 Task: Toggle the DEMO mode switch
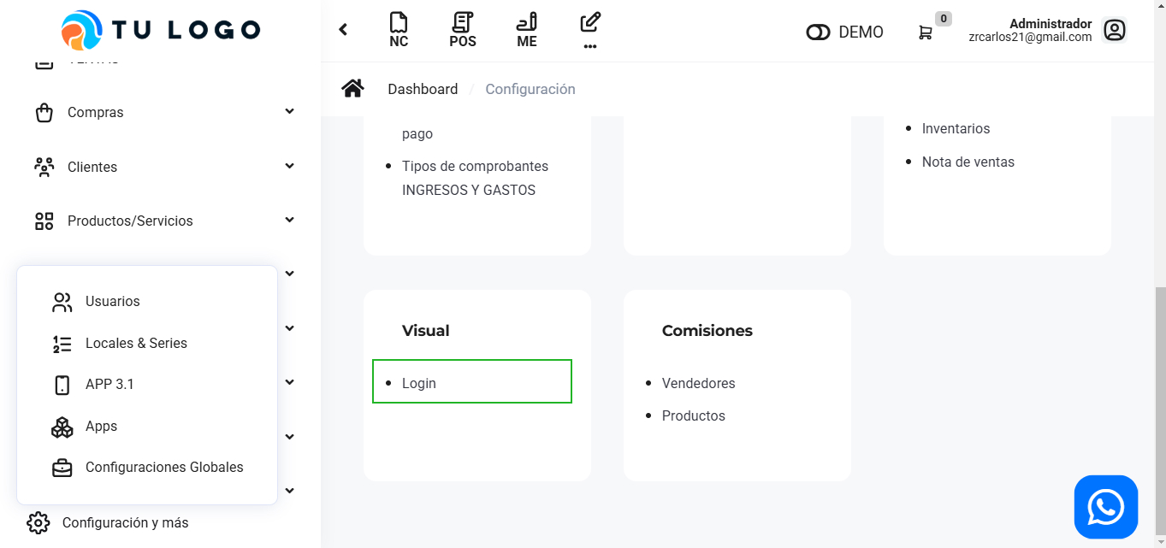click(818, 32)
